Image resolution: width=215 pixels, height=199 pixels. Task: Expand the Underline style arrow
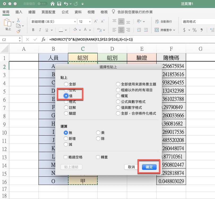tap(52, 30)
